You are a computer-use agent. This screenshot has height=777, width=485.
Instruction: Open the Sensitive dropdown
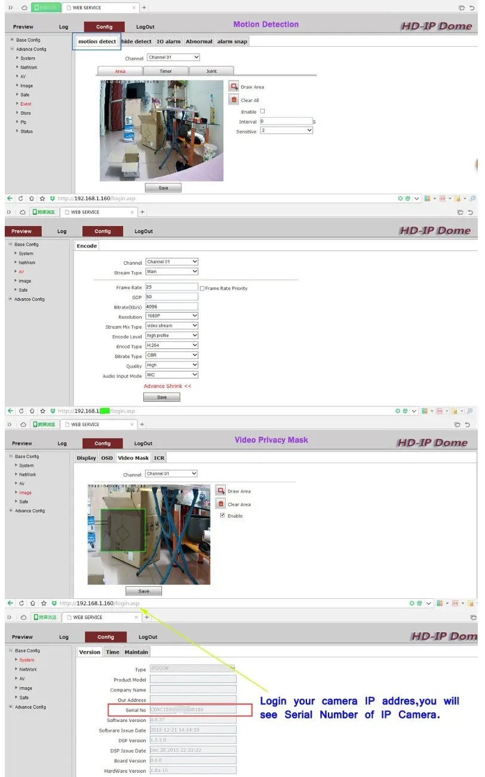point(286,130)
